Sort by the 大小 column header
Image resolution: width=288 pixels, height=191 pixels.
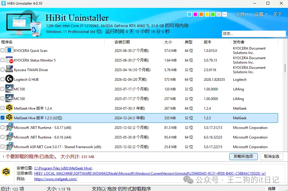[173, 42]
